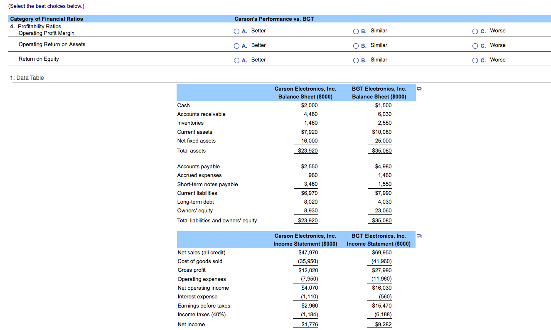Mark "Similar" for Operating Return on Assets
This screenshot has height=330, width=551.
[x=356, y=45]
